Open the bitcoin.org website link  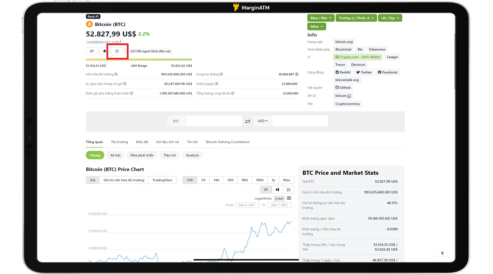coord(344,42)
